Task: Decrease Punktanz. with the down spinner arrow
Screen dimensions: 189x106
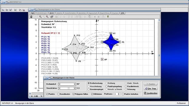Action: pos(119,95)
